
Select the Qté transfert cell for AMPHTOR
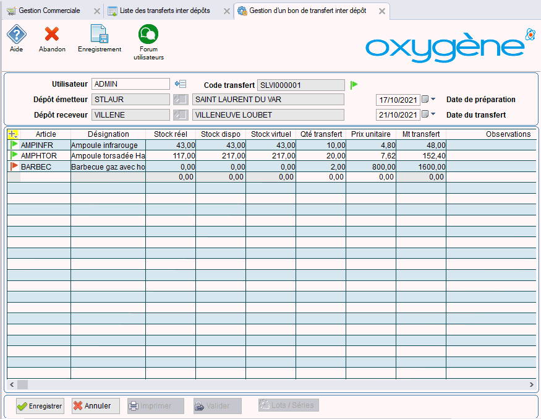pyautogui.click(x=320, y=156)
